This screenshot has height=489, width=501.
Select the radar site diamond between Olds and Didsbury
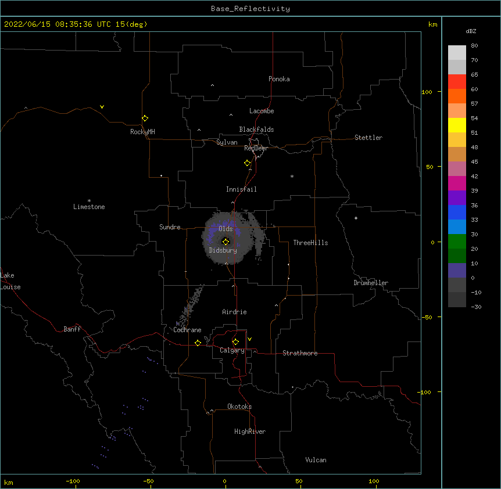226,242
